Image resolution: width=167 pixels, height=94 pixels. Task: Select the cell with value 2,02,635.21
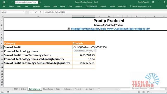point(83,63)
